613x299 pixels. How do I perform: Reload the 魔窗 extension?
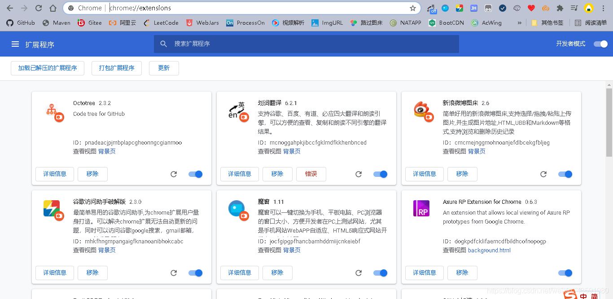(x=359, y=273)
